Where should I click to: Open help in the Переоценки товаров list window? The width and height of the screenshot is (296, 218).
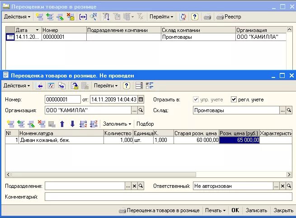[195, 17]
